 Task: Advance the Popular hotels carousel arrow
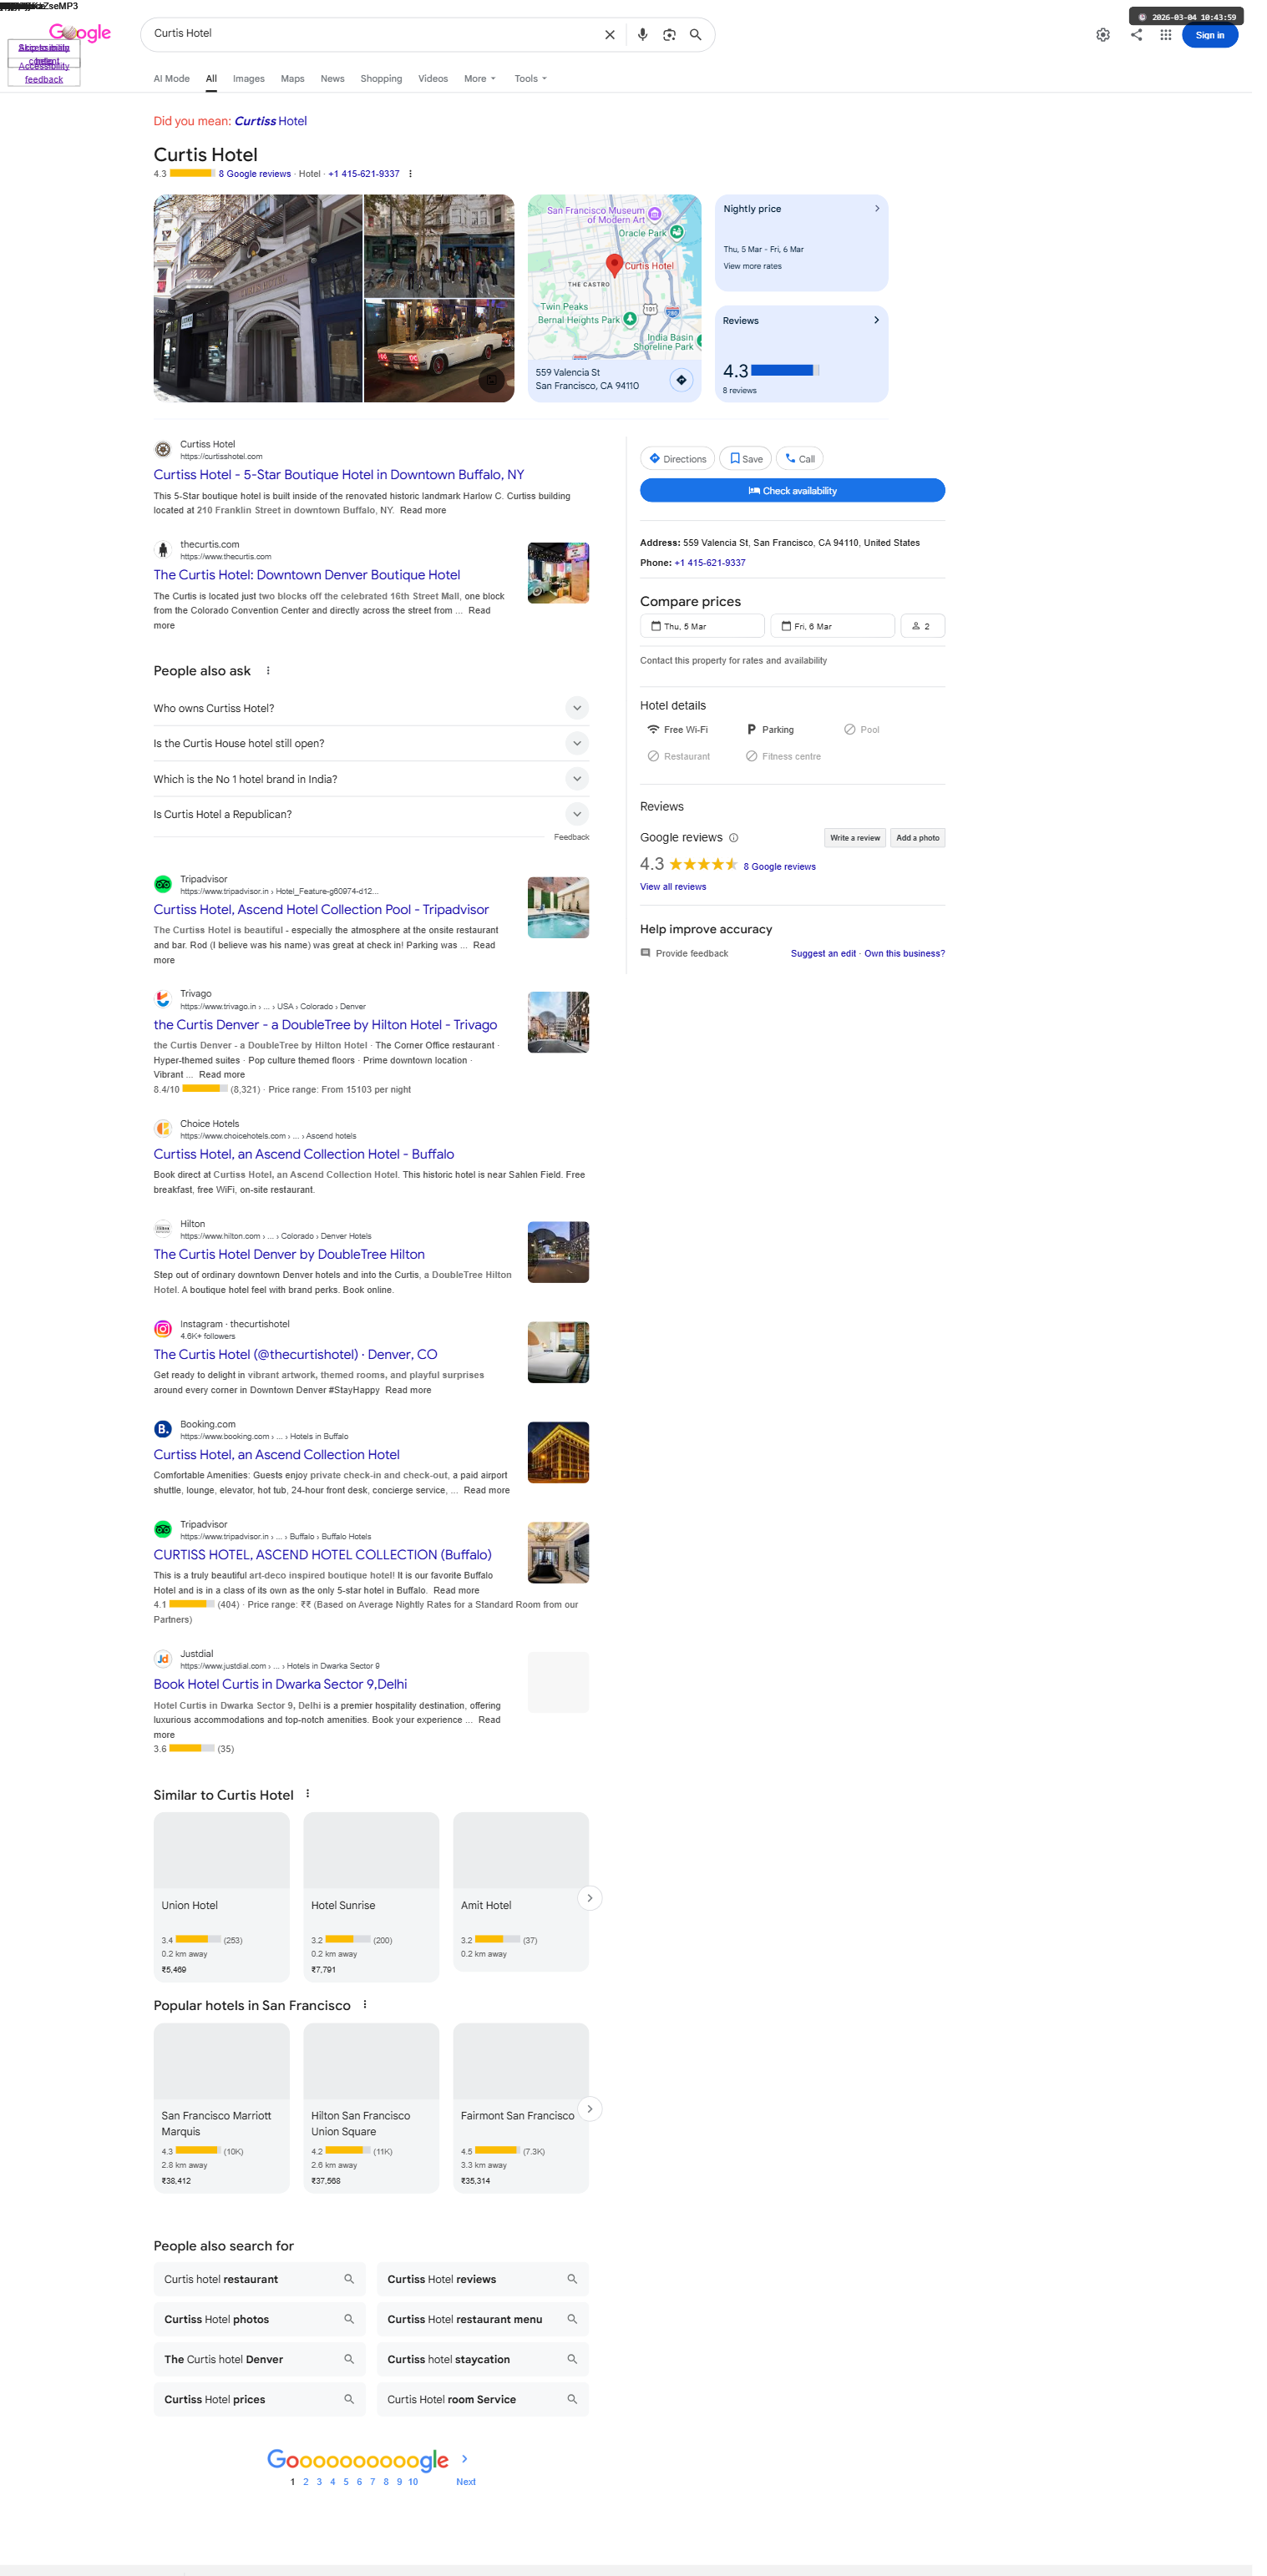[x=590, y=2108]
